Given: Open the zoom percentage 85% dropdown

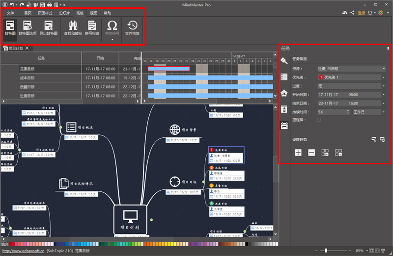Looking at the screenshot, I should (x=367, y=251).
